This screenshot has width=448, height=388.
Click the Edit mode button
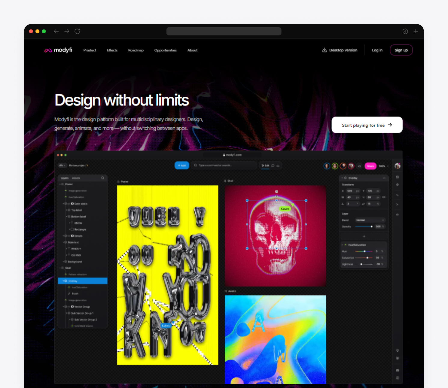[265, 165]
